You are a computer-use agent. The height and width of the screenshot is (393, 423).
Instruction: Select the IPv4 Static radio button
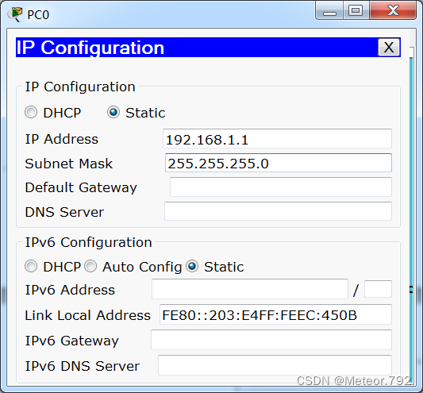click(x=113, y=112)
